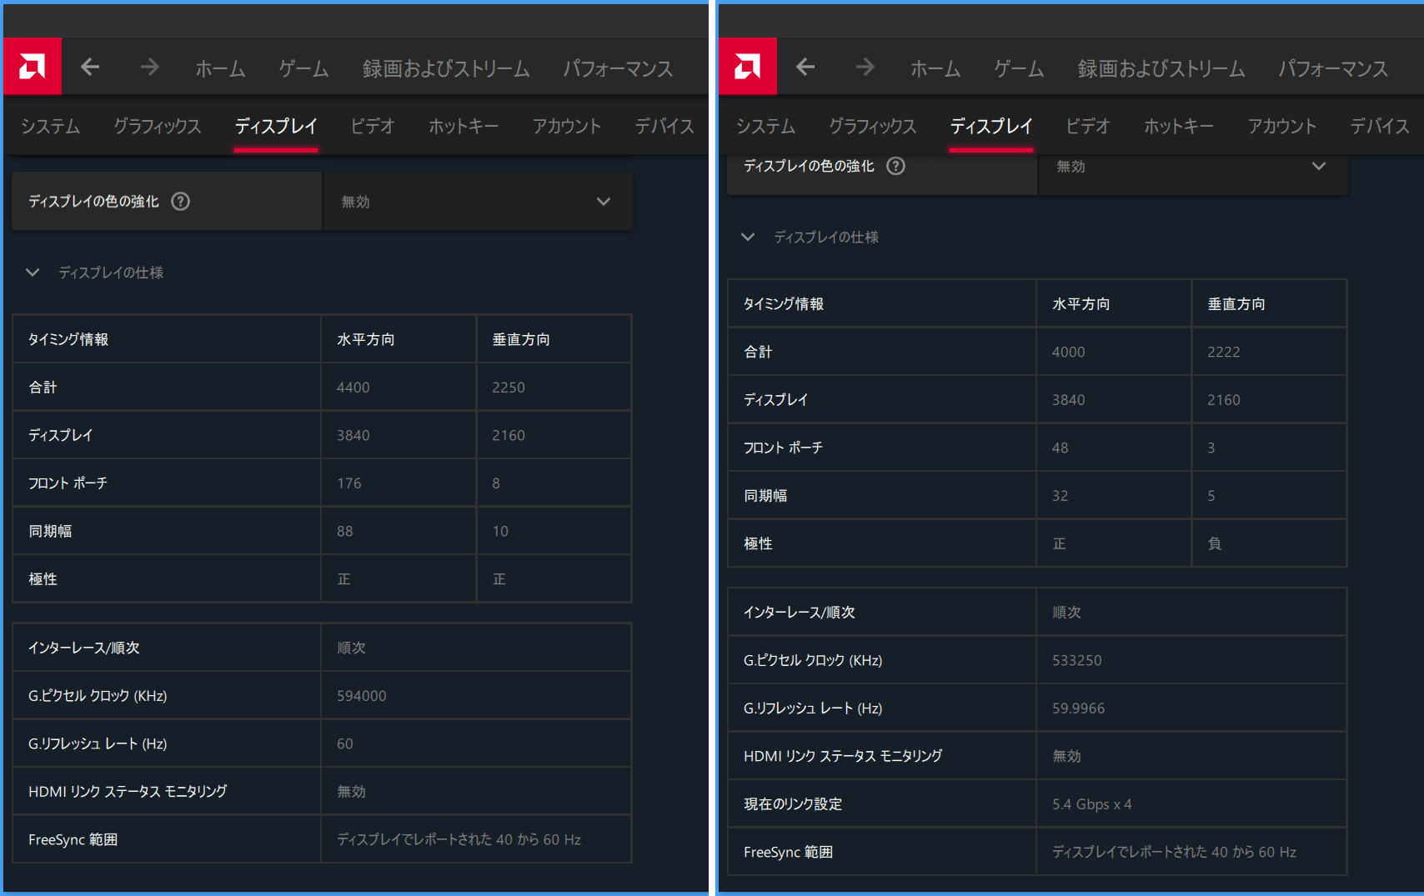Click the AMD logo in left window
The width and height of the screenshot is (1424, 896).
tap(33, 67)
